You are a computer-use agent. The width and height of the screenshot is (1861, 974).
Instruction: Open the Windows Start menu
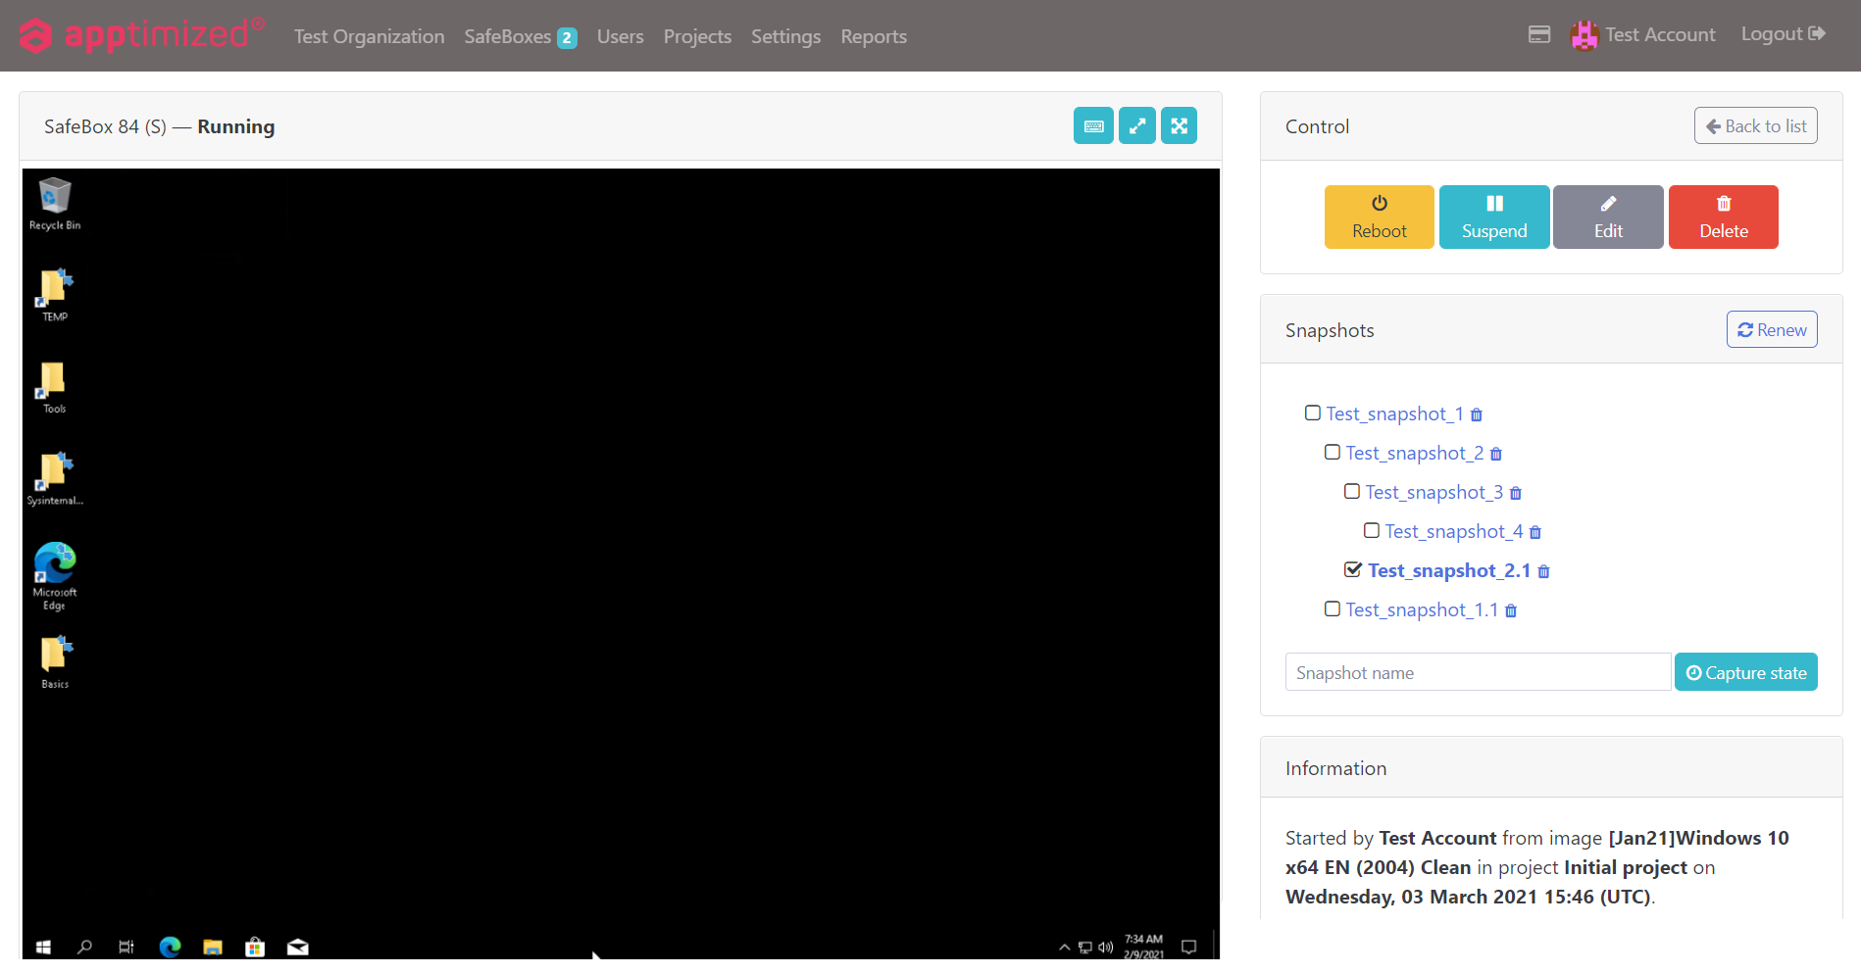coord(43,947)
